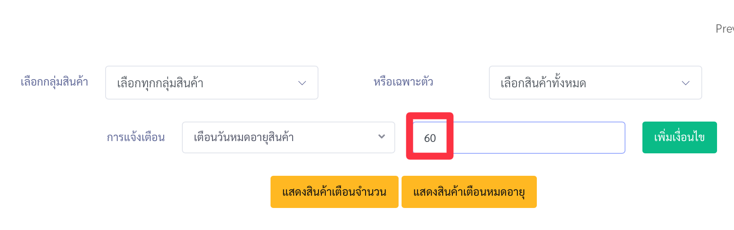Open the เลือกสินค้าทั้งหมด product dropdown
The image size is (734, 230).
coord(595,83)
